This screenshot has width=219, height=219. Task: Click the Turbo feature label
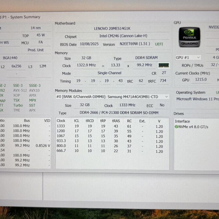point(18,105)
